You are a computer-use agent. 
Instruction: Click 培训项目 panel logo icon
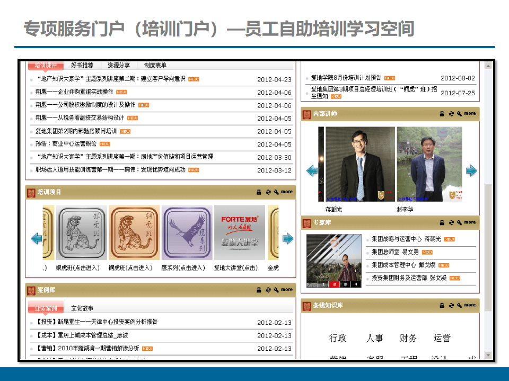pos(31,193)
